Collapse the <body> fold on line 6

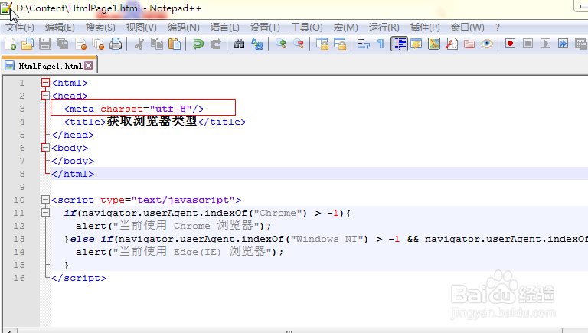45,148
